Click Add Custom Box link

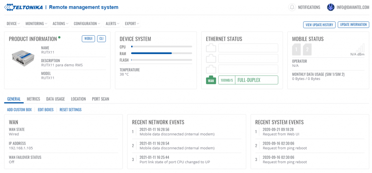pyautogui.click(x=20, y=110)
